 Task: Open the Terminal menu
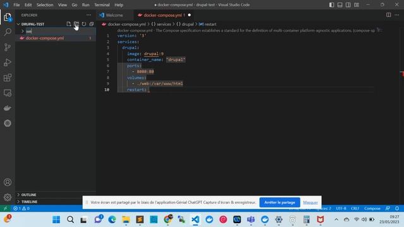102,5
